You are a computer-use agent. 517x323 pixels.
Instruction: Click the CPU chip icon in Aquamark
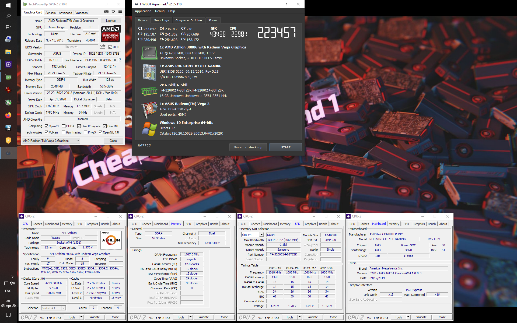[149, 53]
